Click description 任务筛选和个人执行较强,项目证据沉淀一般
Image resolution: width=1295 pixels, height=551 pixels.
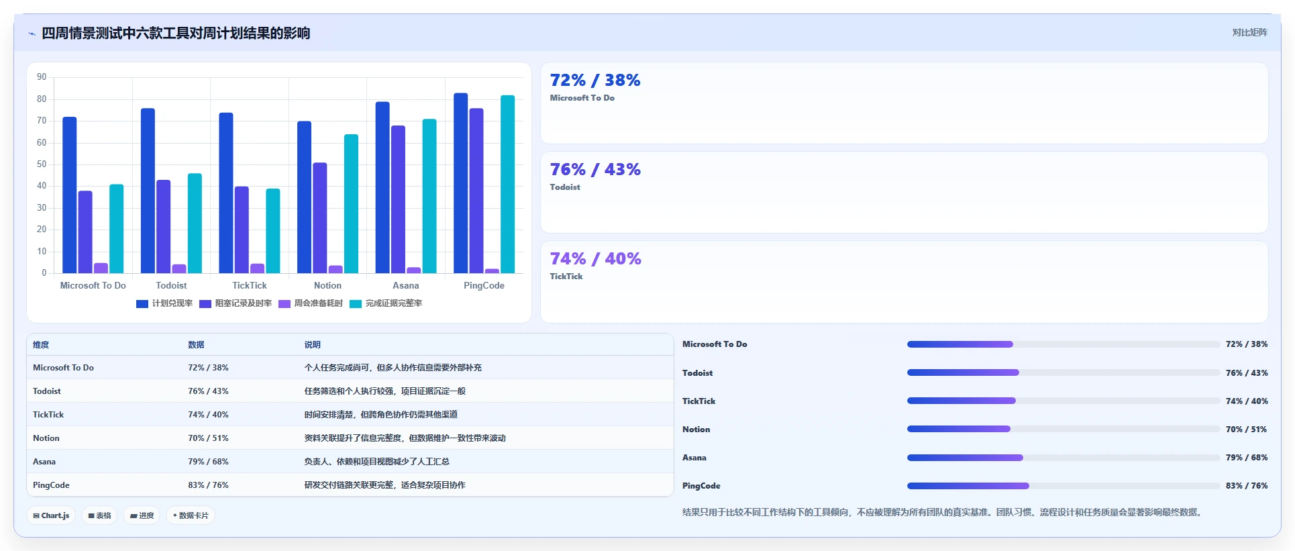[384, 391]
